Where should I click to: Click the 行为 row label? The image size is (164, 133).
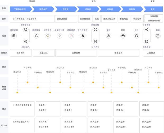click(x=4, y=36)
